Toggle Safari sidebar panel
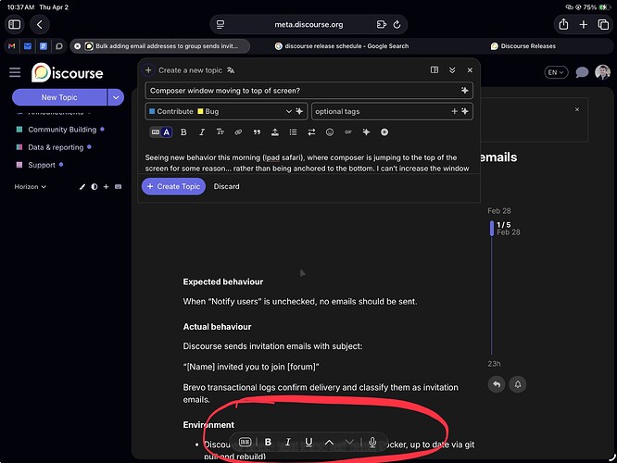This screenshot has width=617, height=463. (x=15, y=24)
